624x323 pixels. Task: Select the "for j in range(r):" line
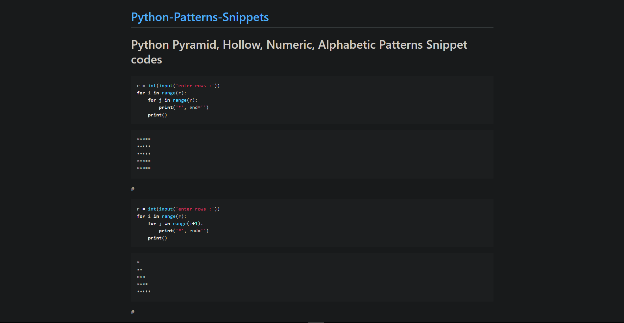(x=173, y=100)
